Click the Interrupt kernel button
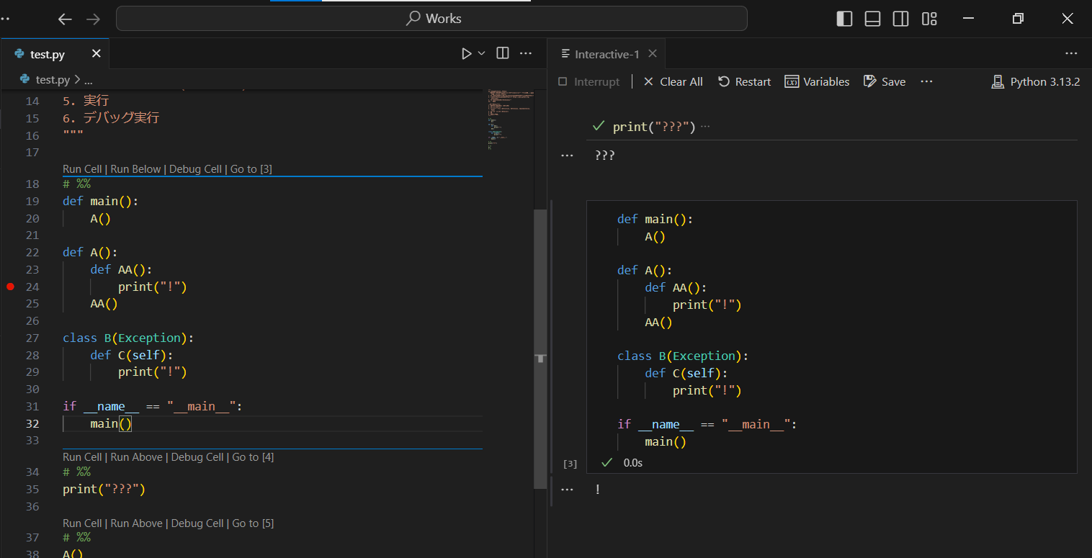 pos(589,82)
